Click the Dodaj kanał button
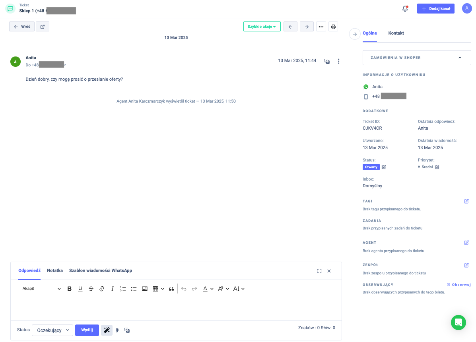The width and height of the screenshot is (476, 342). point(435,9)
